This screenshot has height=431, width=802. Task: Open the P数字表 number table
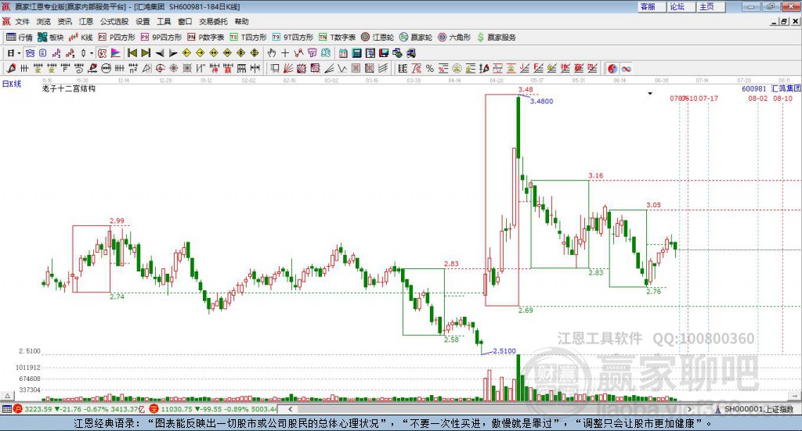pos(206,38)
